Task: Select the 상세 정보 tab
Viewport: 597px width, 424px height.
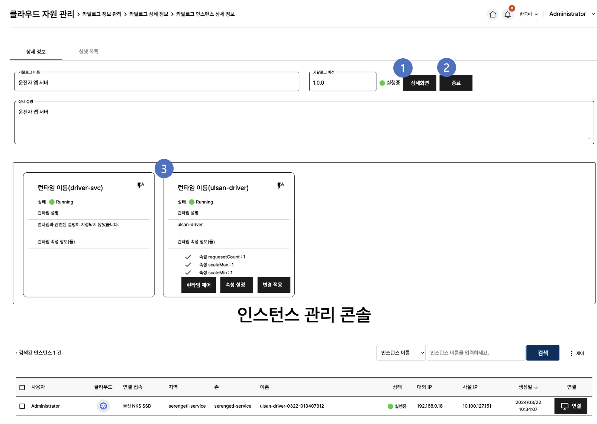Action: [x=36, y=52]
